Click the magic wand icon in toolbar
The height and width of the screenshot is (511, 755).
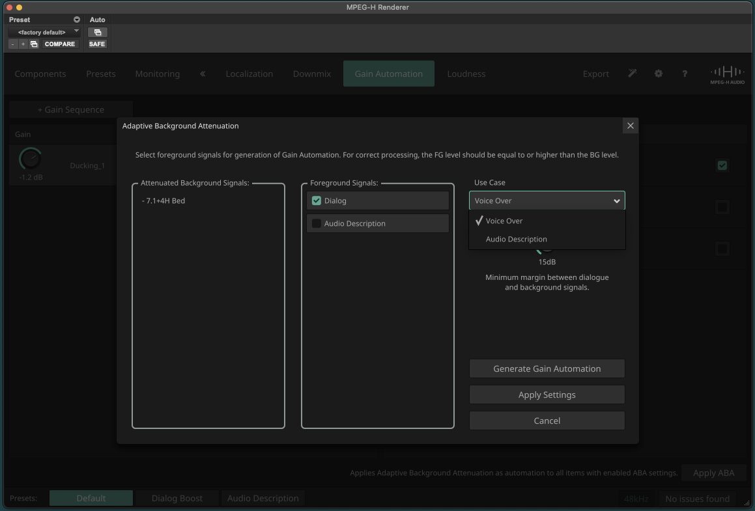633,74
